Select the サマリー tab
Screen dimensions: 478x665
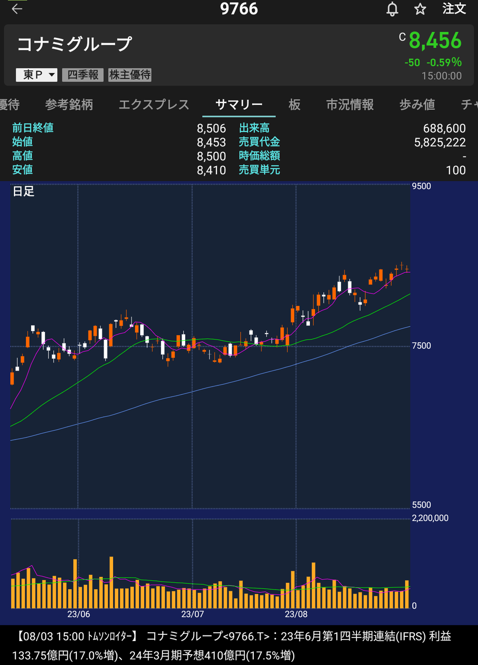[239, 104]
